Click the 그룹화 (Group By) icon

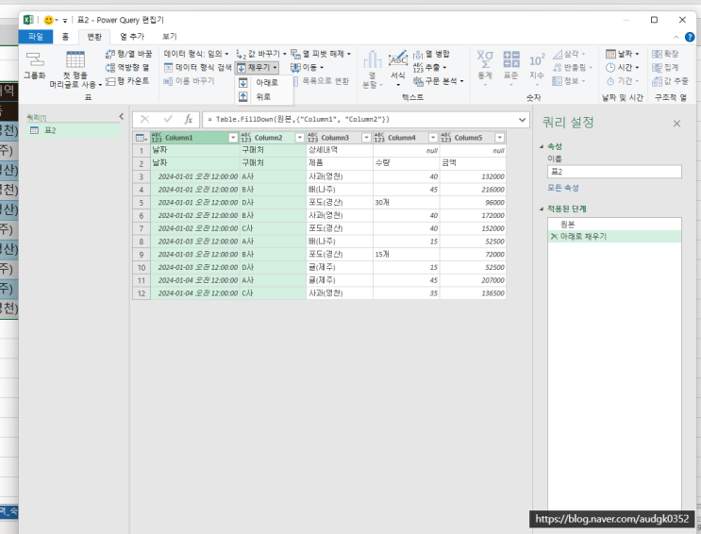(x=34, y=61)
